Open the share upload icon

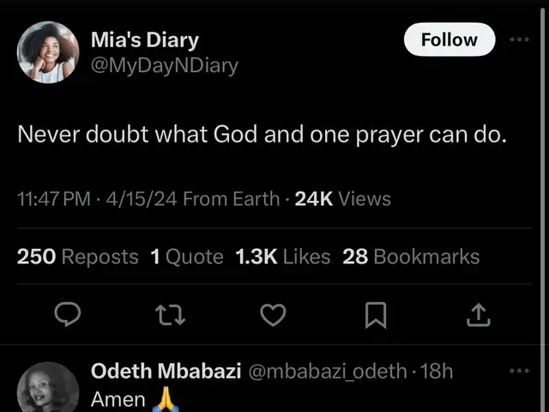(x=476, y=317)
